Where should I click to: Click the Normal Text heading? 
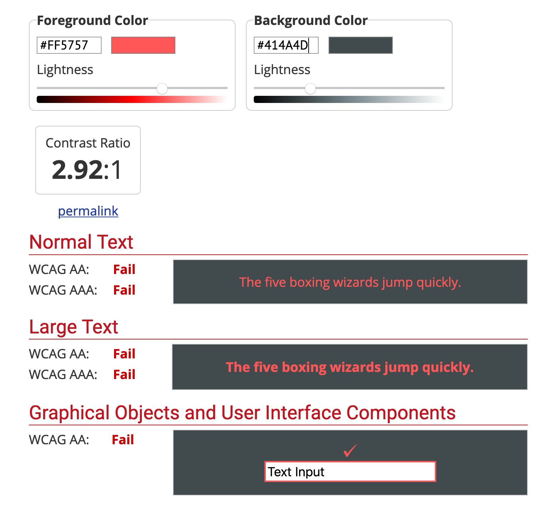81,242
